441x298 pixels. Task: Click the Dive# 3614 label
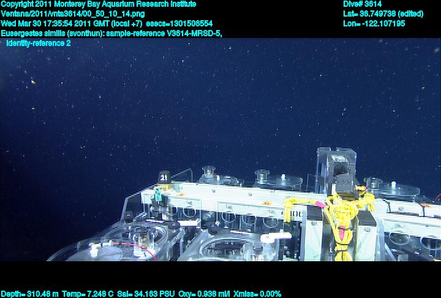[x=362, y=4]
